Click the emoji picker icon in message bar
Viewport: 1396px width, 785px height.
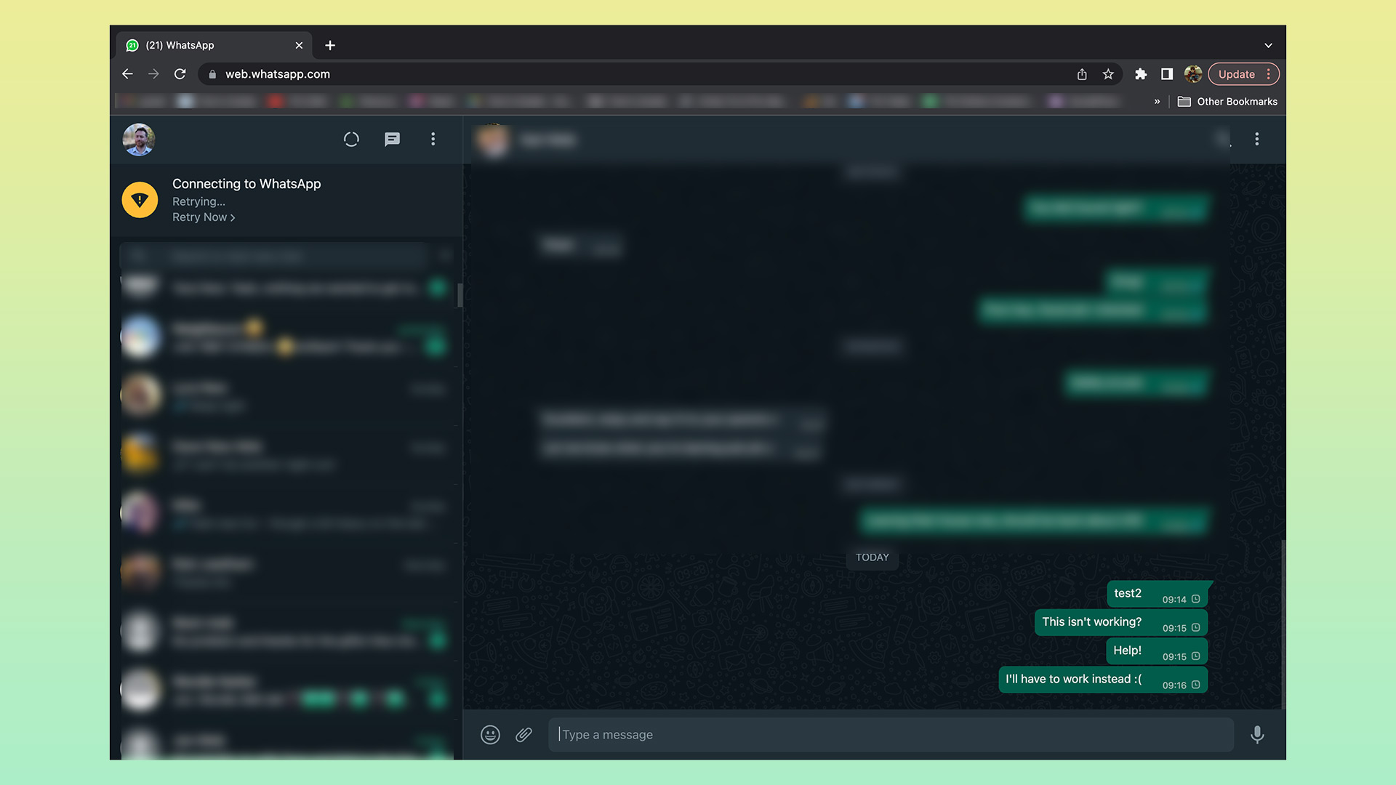[x=489, y=734]
